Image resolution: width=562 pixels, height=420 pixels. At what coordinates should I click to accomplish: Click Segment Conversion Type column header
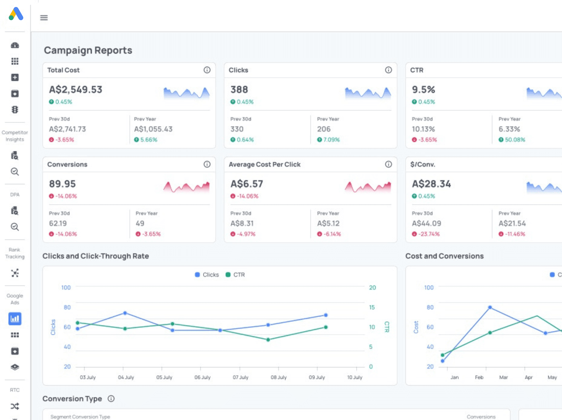[80, 417]
